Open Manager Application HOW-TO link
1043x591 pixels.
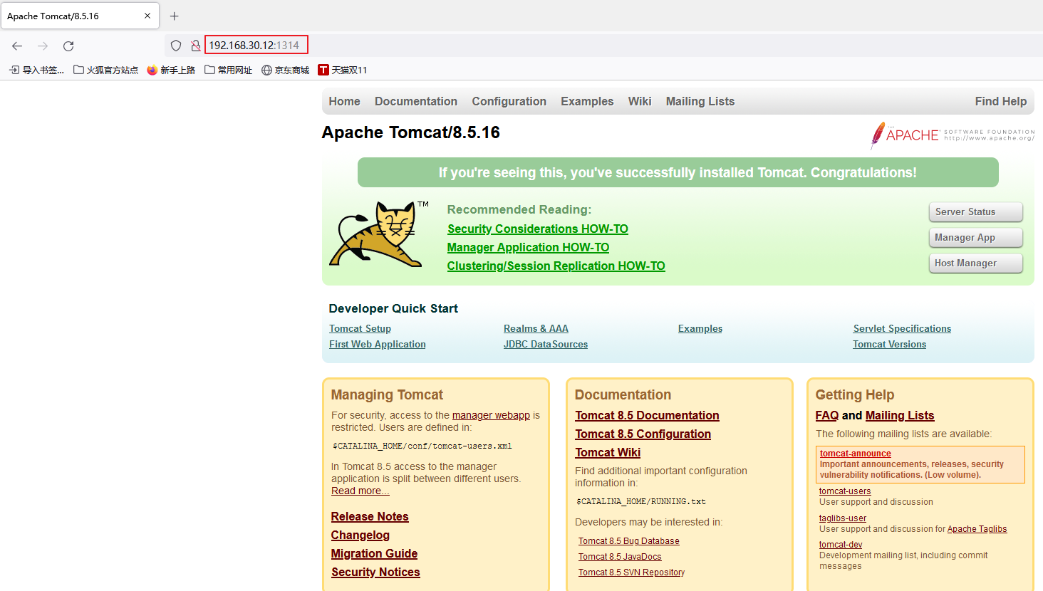coord(528,247)
